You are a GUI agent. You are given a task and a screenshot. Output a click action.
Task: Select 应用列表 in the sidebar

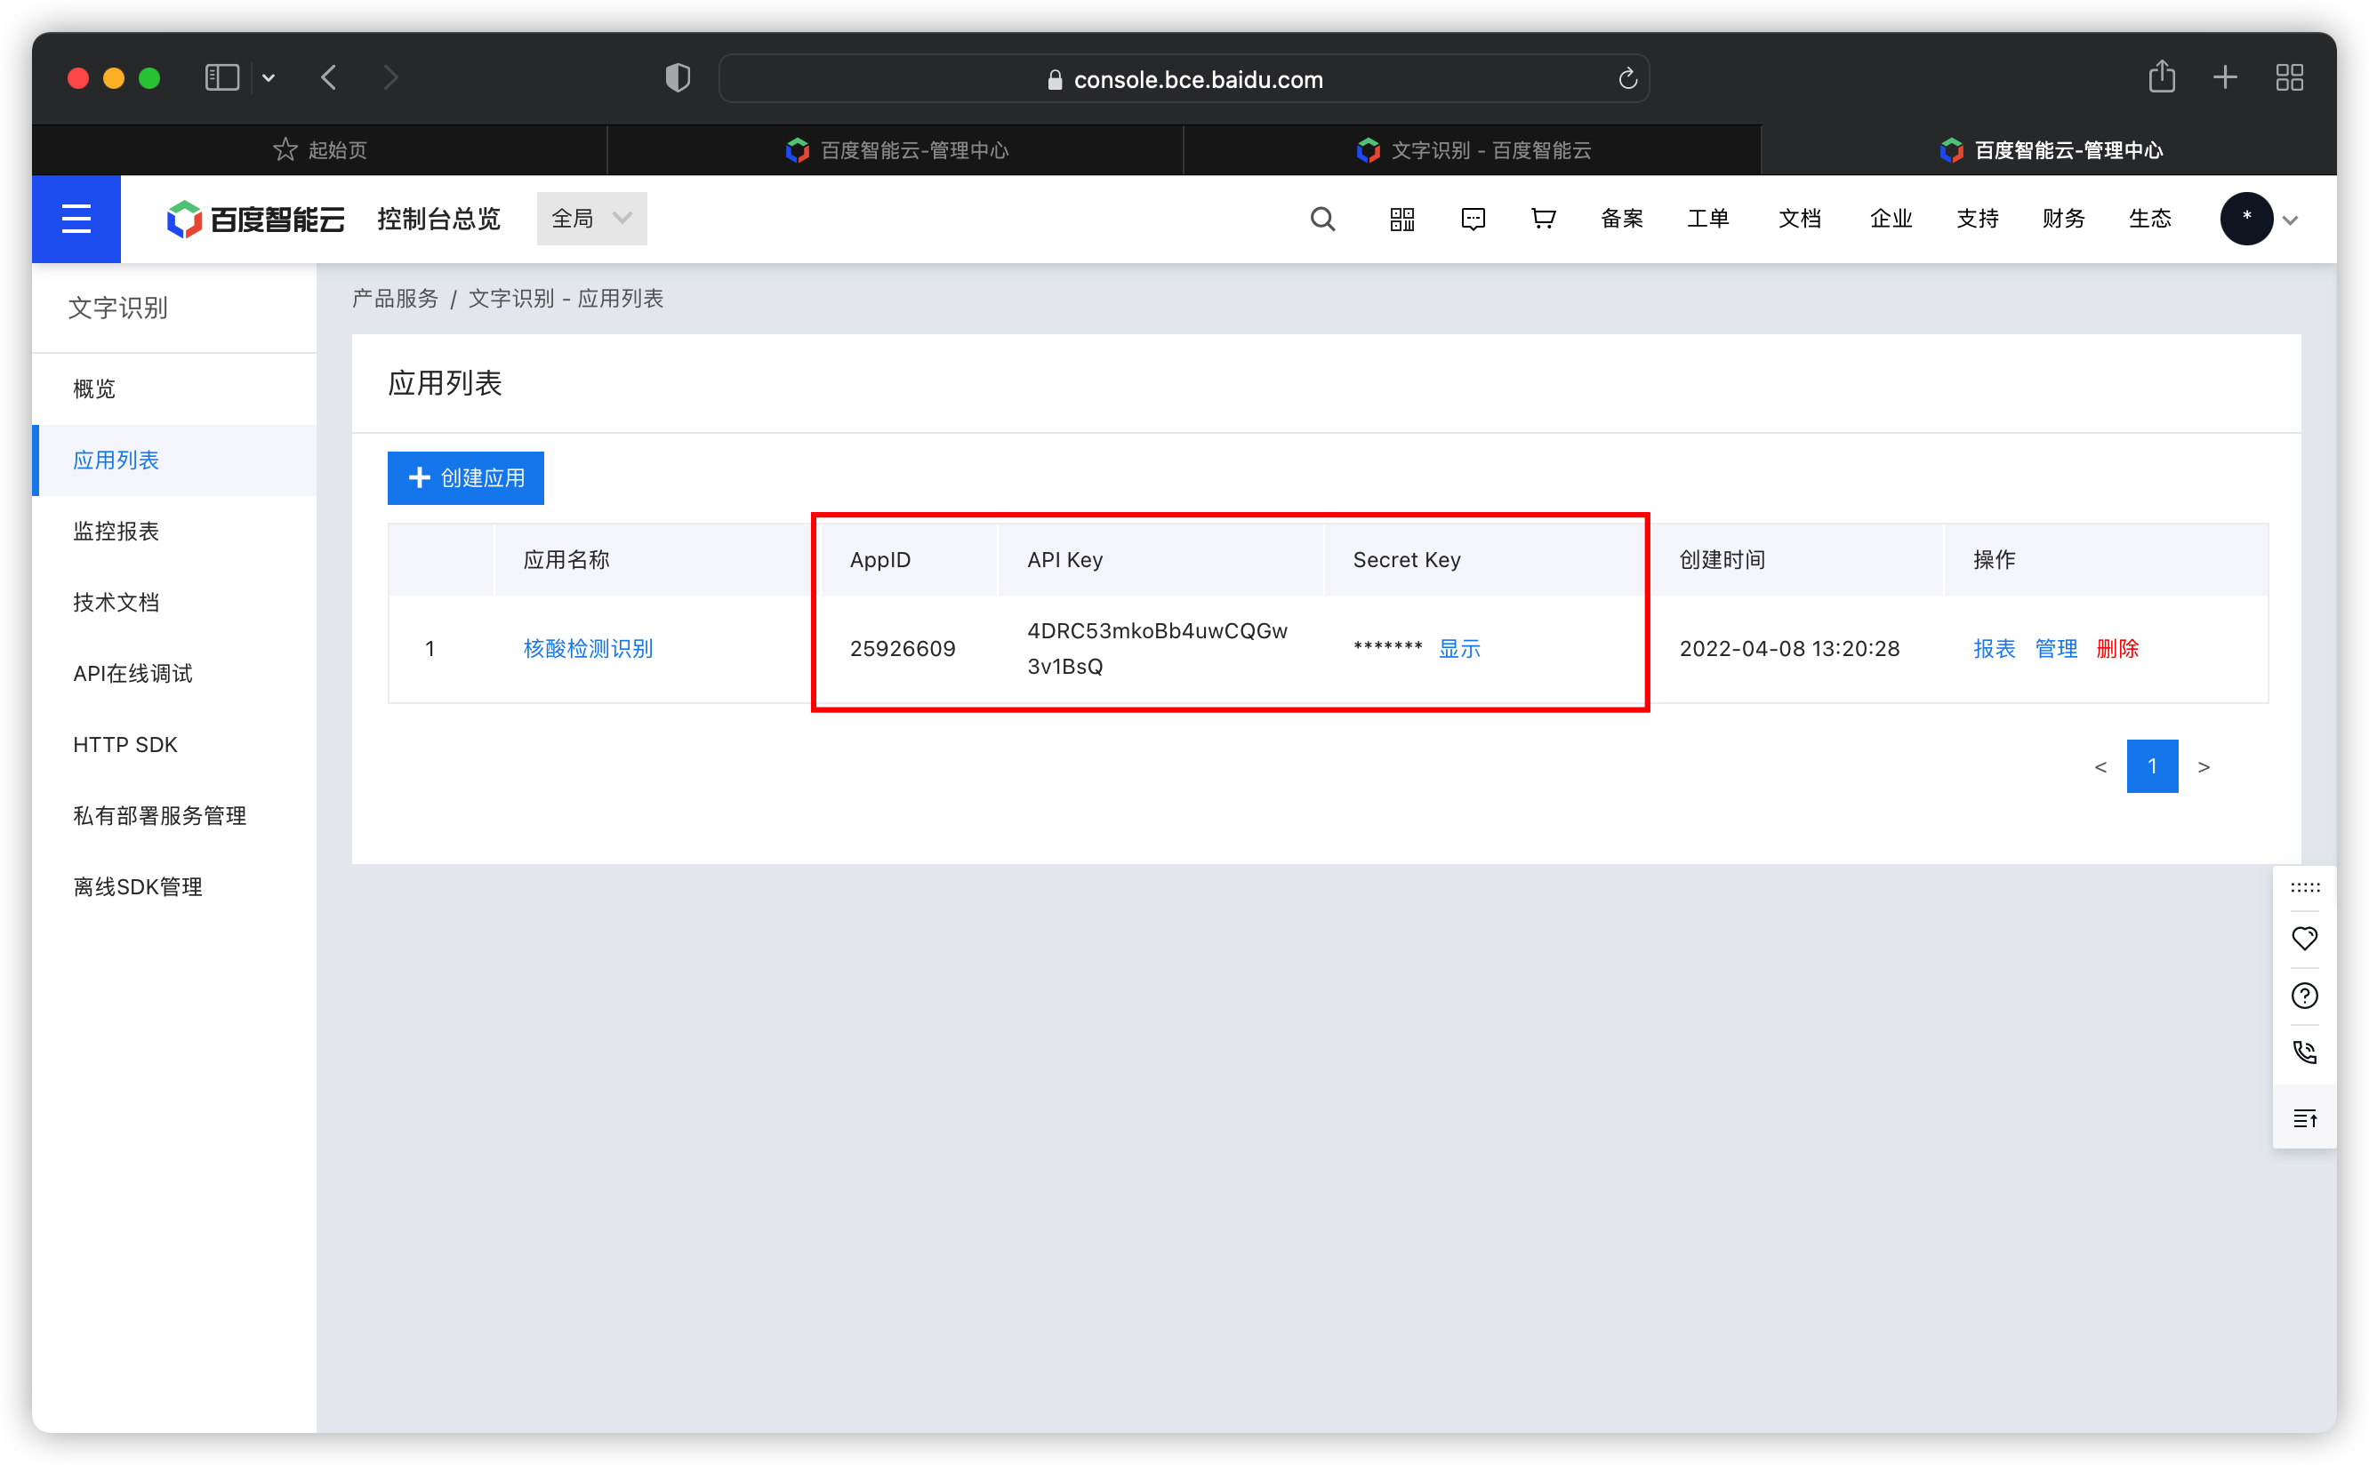pos(174,460)
